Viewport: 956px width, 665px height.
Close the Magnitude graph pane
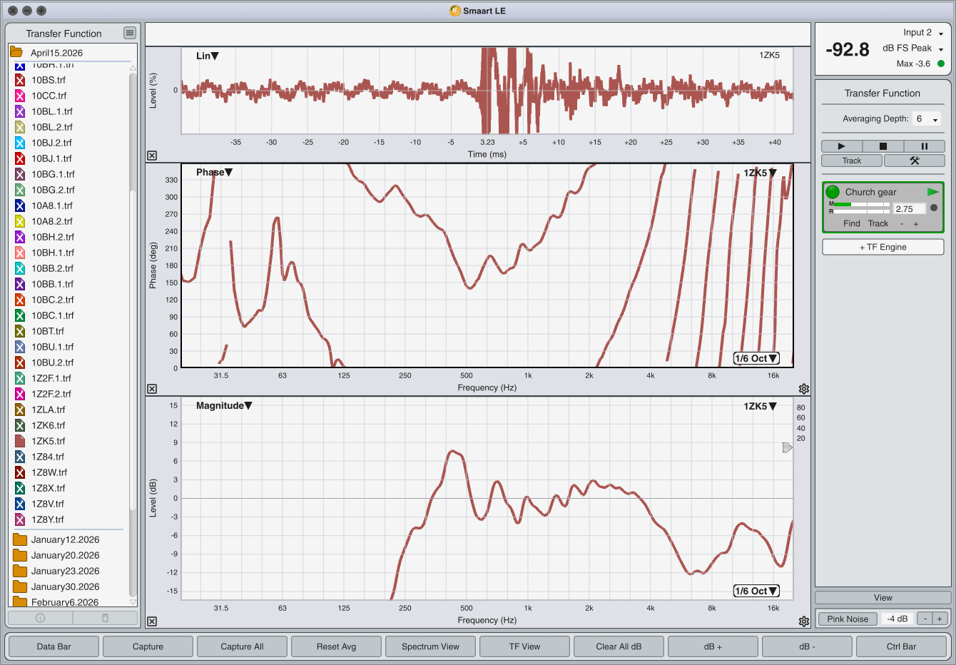point(152,621)
